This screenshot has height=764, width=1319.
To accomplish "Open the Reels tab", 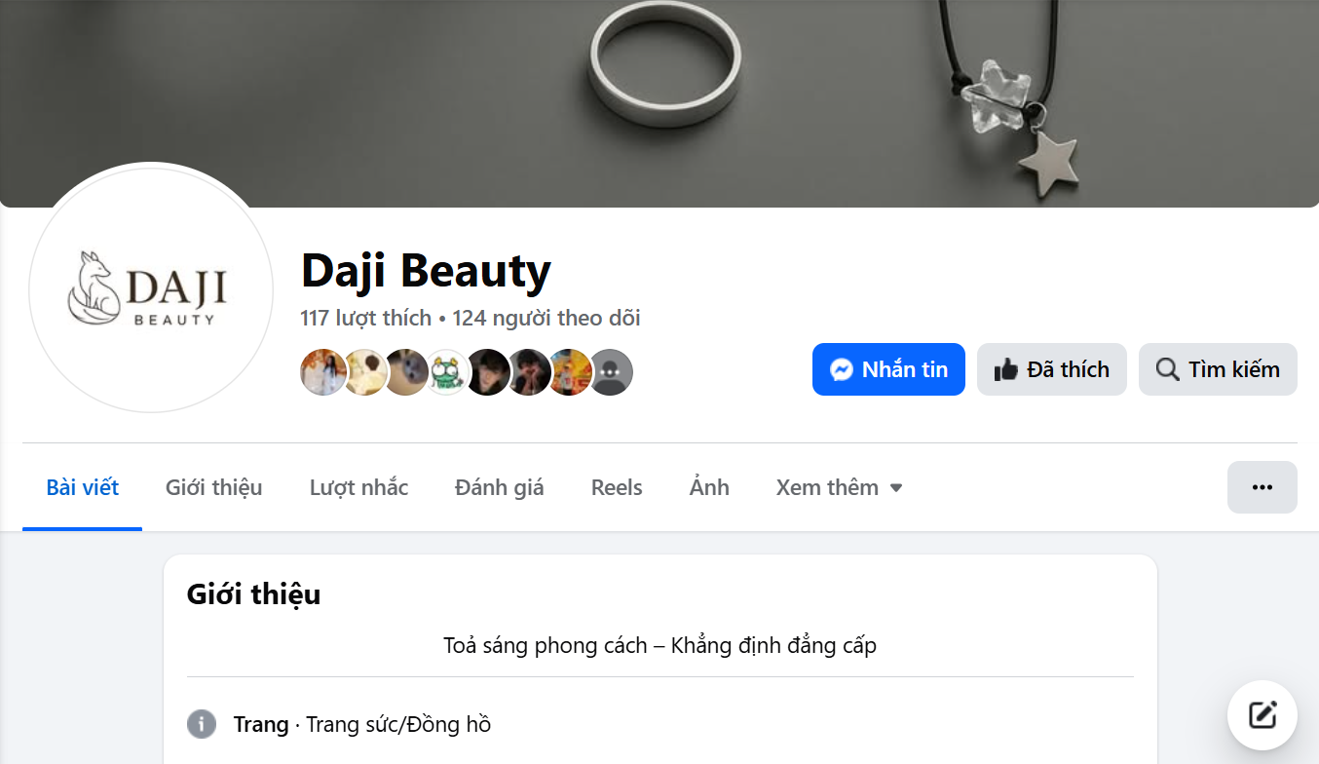I will (617, 487).
